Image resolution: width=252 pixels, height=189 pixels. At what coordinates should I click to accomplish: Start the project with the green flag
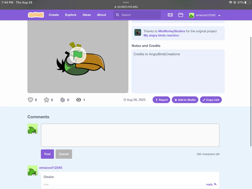coord(78,55)
